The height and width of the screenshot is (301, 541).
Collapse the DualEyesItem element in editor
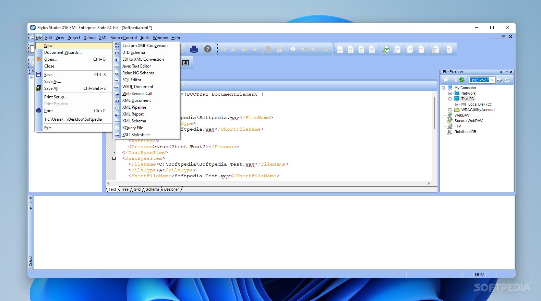coord(114,158)
